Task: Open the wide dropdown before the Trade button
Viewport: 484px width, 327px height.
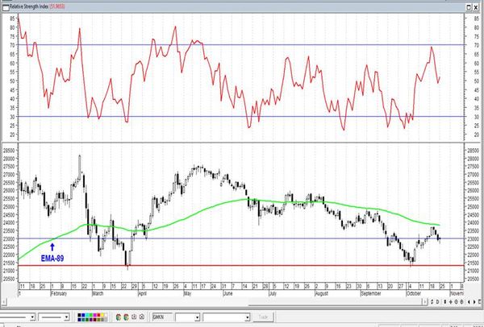Action: (x=248, y=317)
